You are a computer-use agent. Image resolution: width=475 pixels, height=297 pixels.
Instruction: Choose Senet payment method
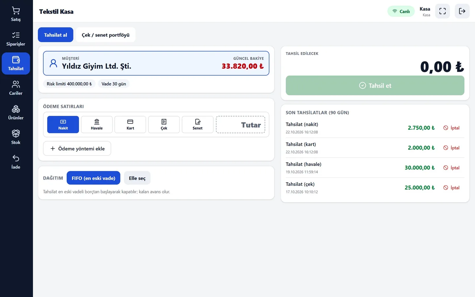point(198,124)
